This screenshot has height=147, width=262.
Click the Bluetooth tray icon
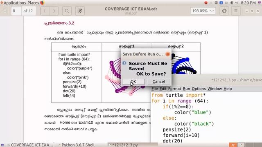[221, 3]
